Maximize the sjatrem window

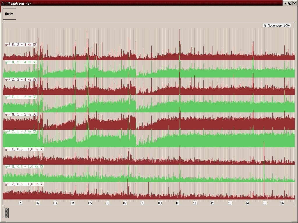pyautogui.click(x=290, y=3)
